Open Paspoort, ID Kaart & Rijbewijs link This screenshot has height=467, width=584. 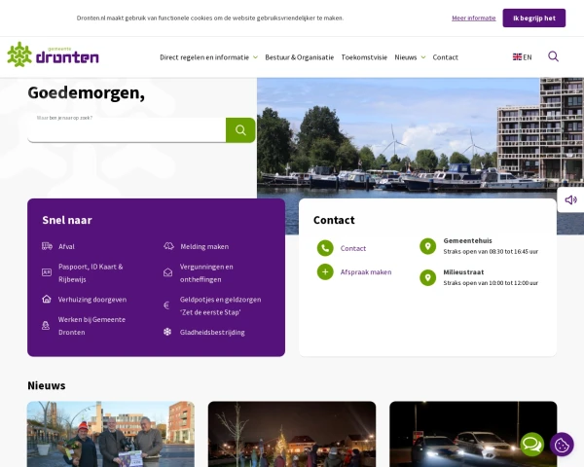tap(91, 273)
